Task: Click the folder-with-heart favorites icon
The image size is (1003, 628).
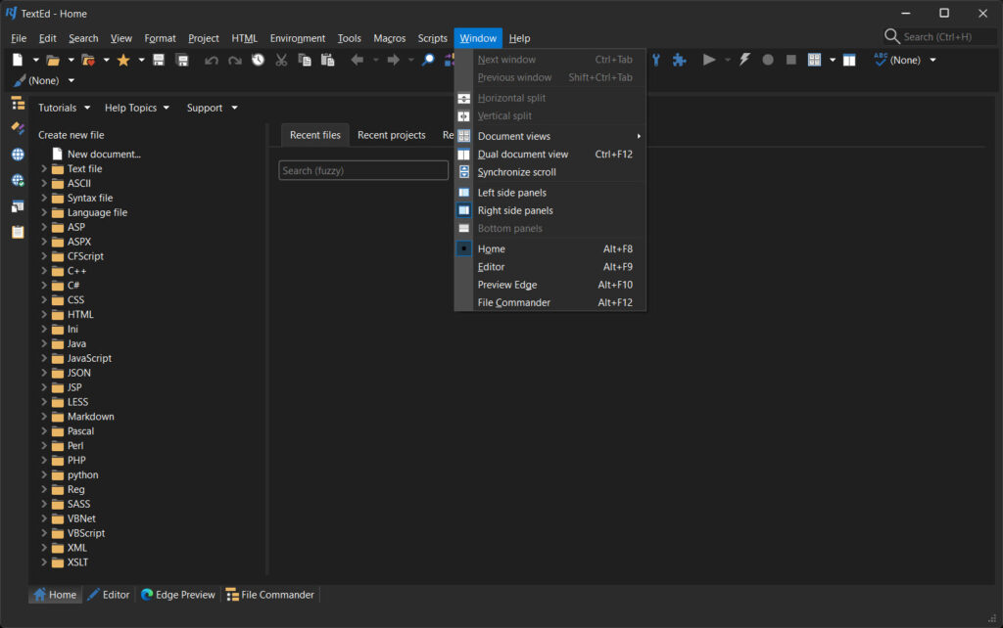Action: click(88, 60)
